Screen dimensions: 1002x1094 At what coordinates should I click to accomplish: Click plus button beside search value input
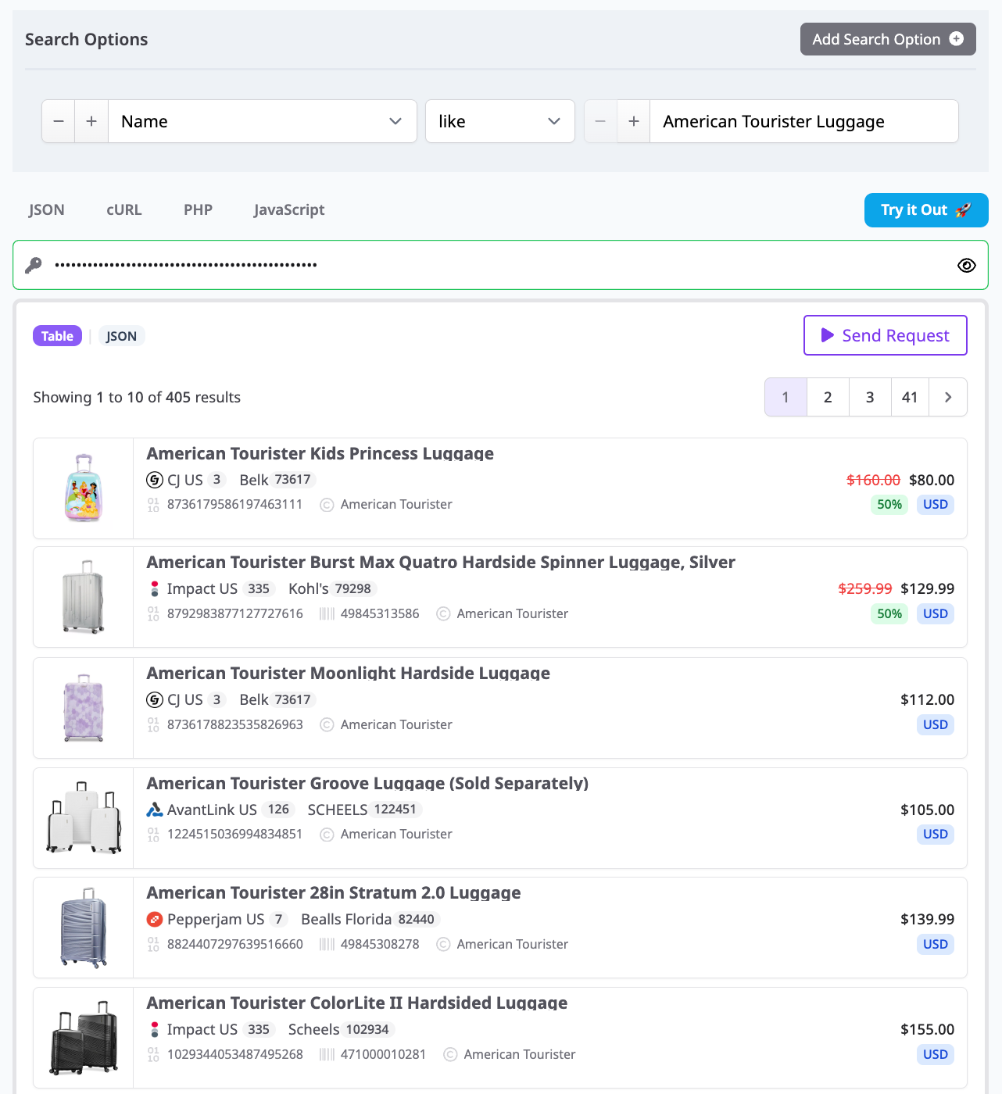634,121
